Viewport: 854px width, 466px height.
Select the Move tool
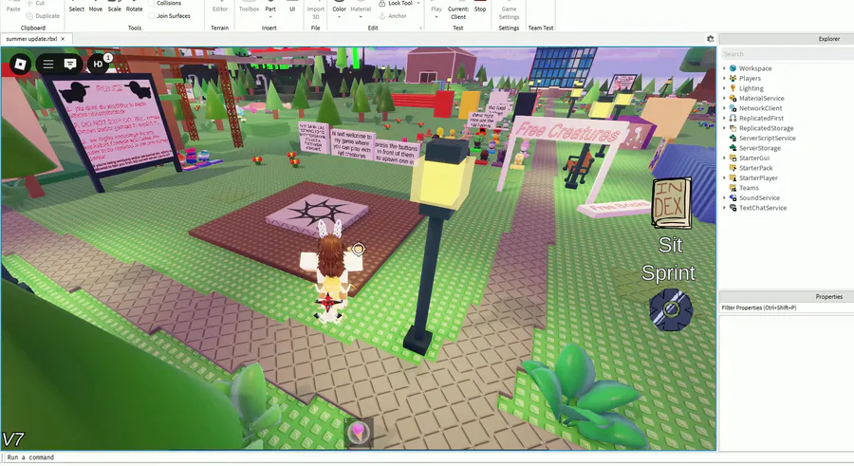tap(95, 7)
